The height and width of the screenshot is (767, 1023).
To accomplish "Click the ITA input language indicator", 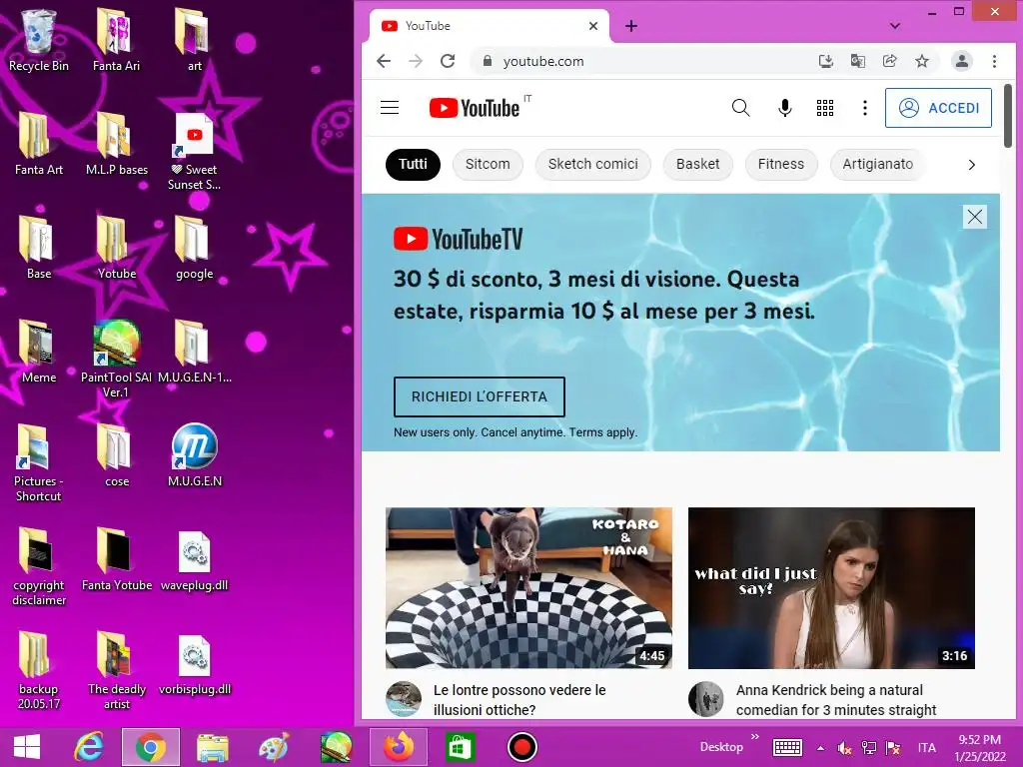I will click(926, 747).
